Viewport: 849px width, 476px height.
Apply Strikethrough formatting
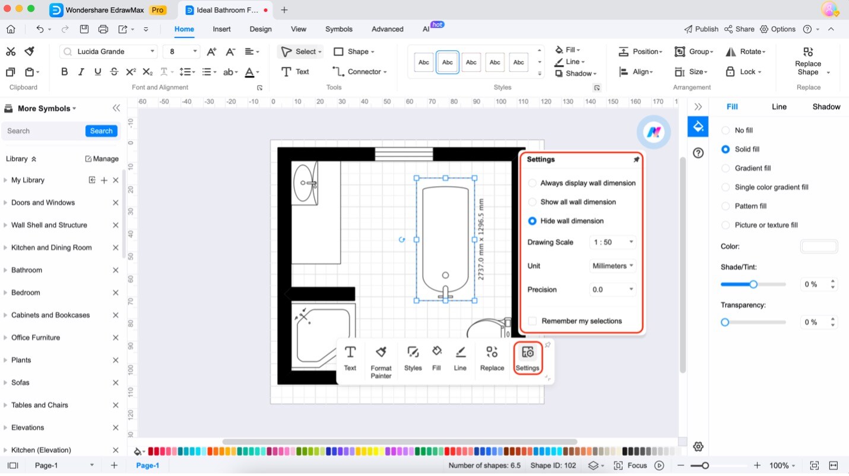pos(114,72)
